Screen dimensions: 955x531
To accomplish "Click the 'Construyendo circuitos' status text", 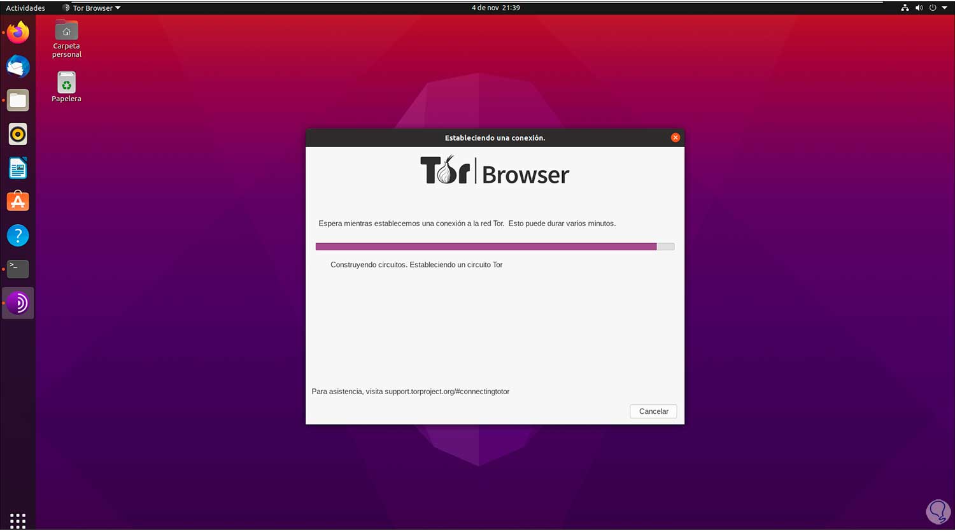I will [x=416, y=265].
